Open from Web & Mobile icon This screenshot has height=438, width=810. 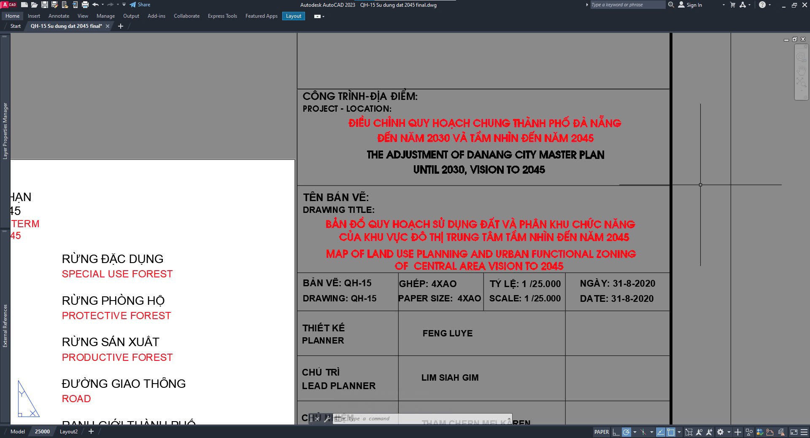coord(65,5)
